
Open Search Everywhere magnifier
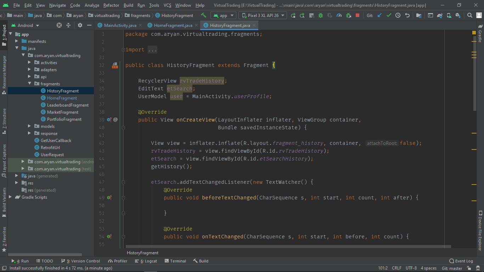tap(469, 16)
